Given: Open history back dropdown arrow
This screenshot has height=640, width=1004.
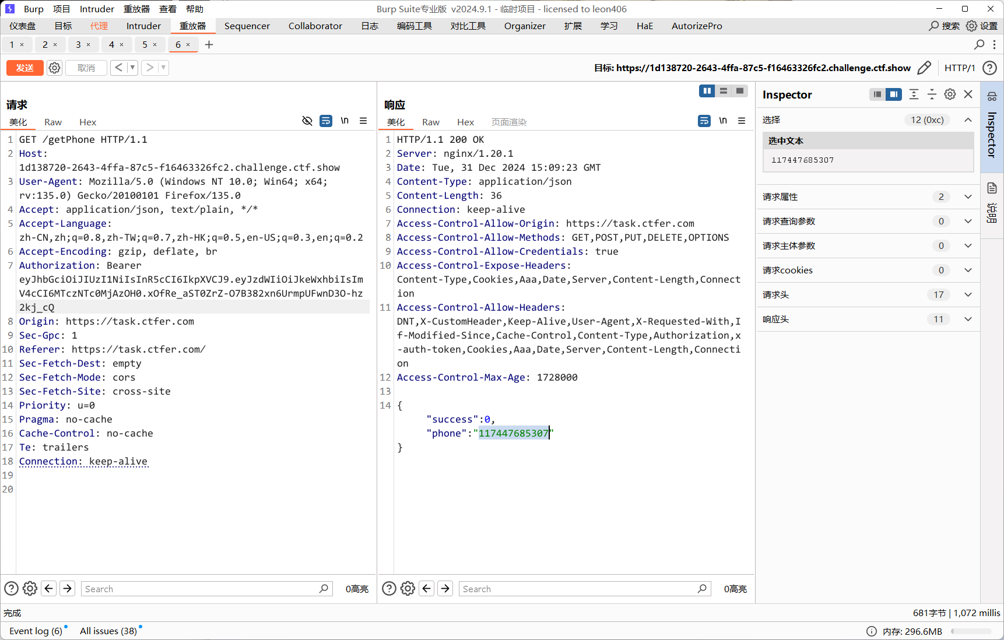Looking at the screenshot, I should pos(132,68).
